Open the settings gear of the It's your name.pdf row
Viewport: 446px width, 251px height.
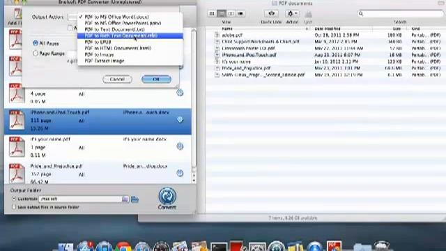180,146
